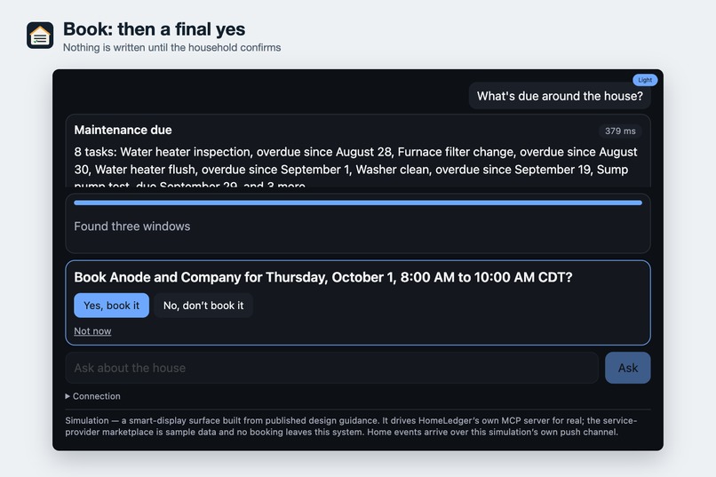Expand the Connection disclosure triangle
Image resolution: width=716 pixels, height=477 pixels.
coord(68,396)
